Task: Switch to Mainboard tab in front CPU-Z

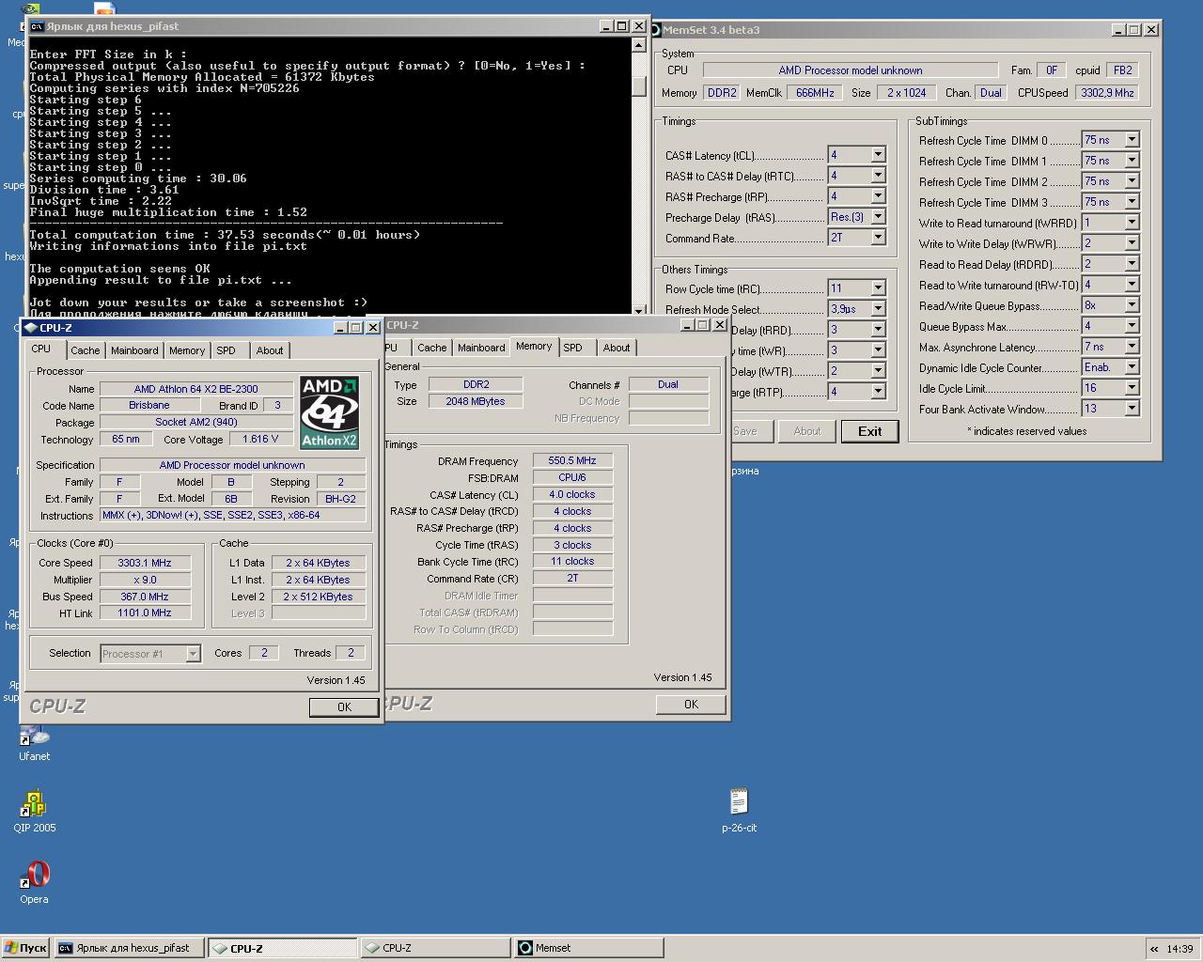Action: pos(134,350)
